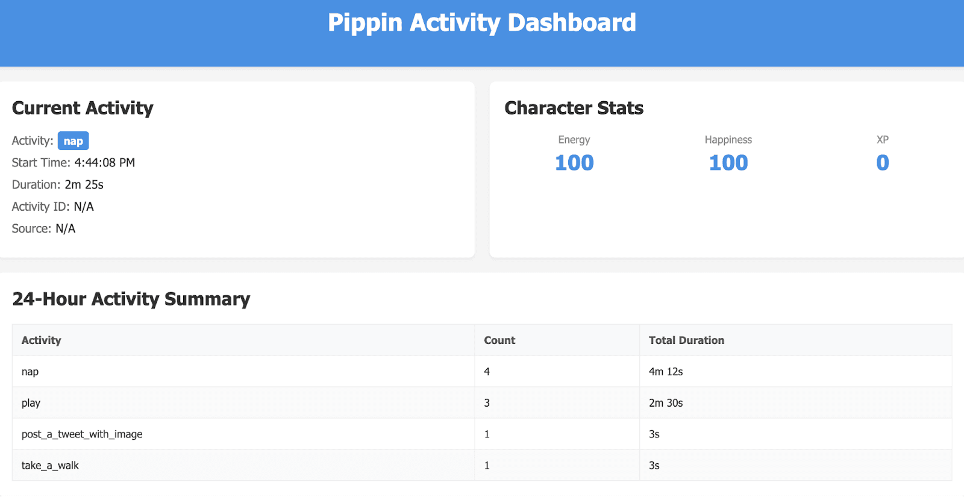Image resolution: width=964 pixels, height=497 pixels.
Task: Click the Current Activity heading
Action: (83, 108)
